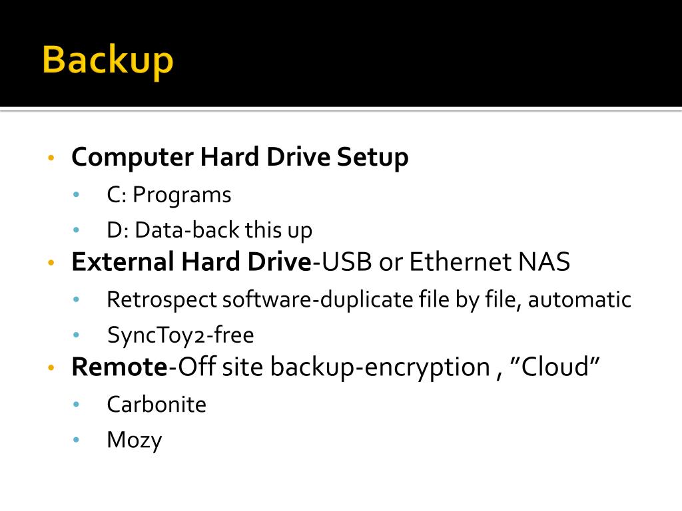
Task: Click the blue bullet beside C: Programs
Action: (77, 195)
